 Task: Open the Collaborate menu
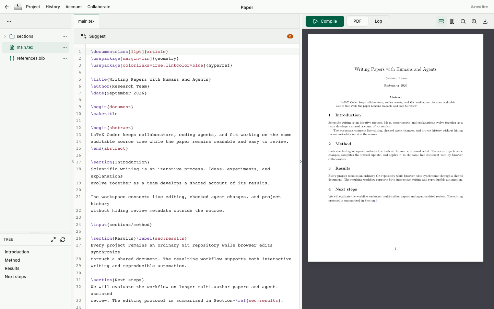[x=99, y=7]
